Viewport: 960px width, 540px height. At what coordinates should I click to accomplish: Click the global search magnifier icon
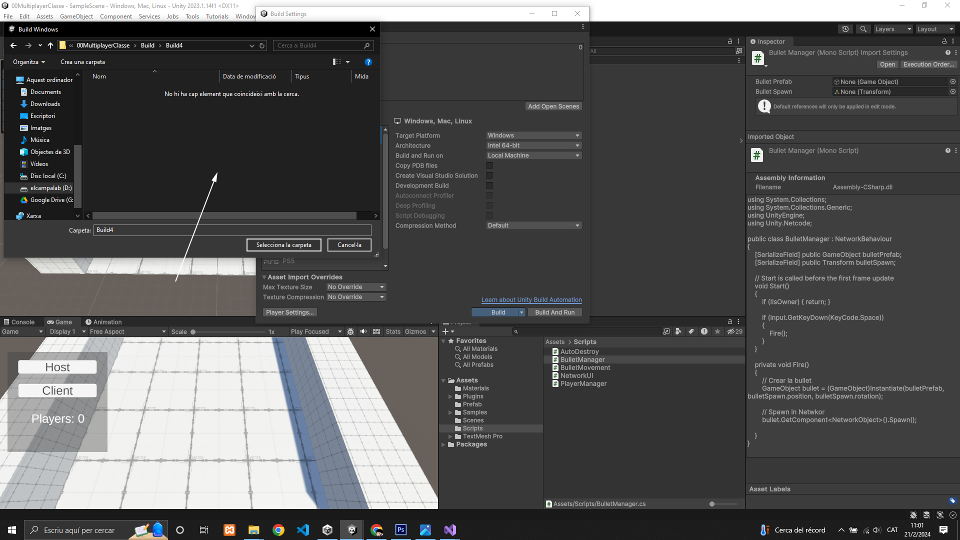tap(863, 29)
